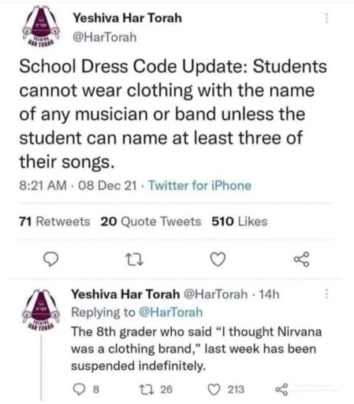Click the reply icon under main tweet
The height and width of the screenshot is (404, 354).
[x=50, y=259]
